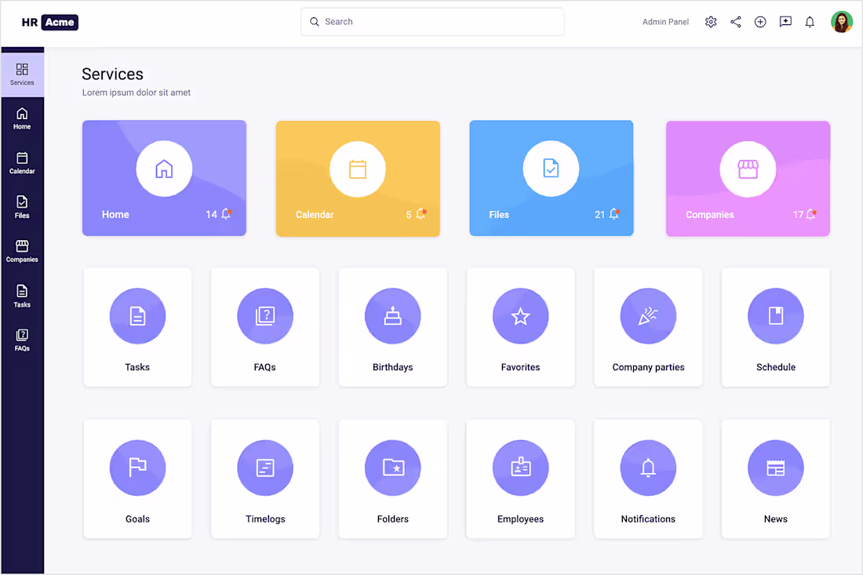Image resolution: width=863 pixels, height=575 pixels.
Task: Click the share icon in the header
Action: click(735, 22)
